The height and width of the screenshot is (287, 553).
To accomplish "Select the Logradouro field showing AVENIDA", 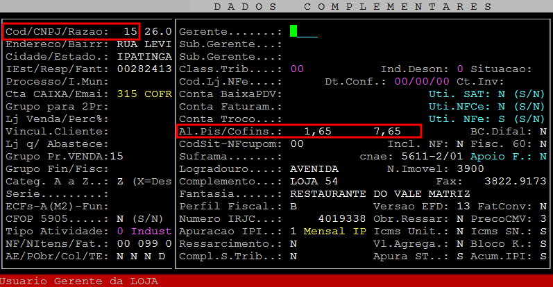I will click(314, 168).
